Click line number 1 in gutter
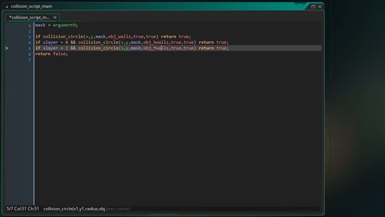The image size is (385, 217). [29, 25]
